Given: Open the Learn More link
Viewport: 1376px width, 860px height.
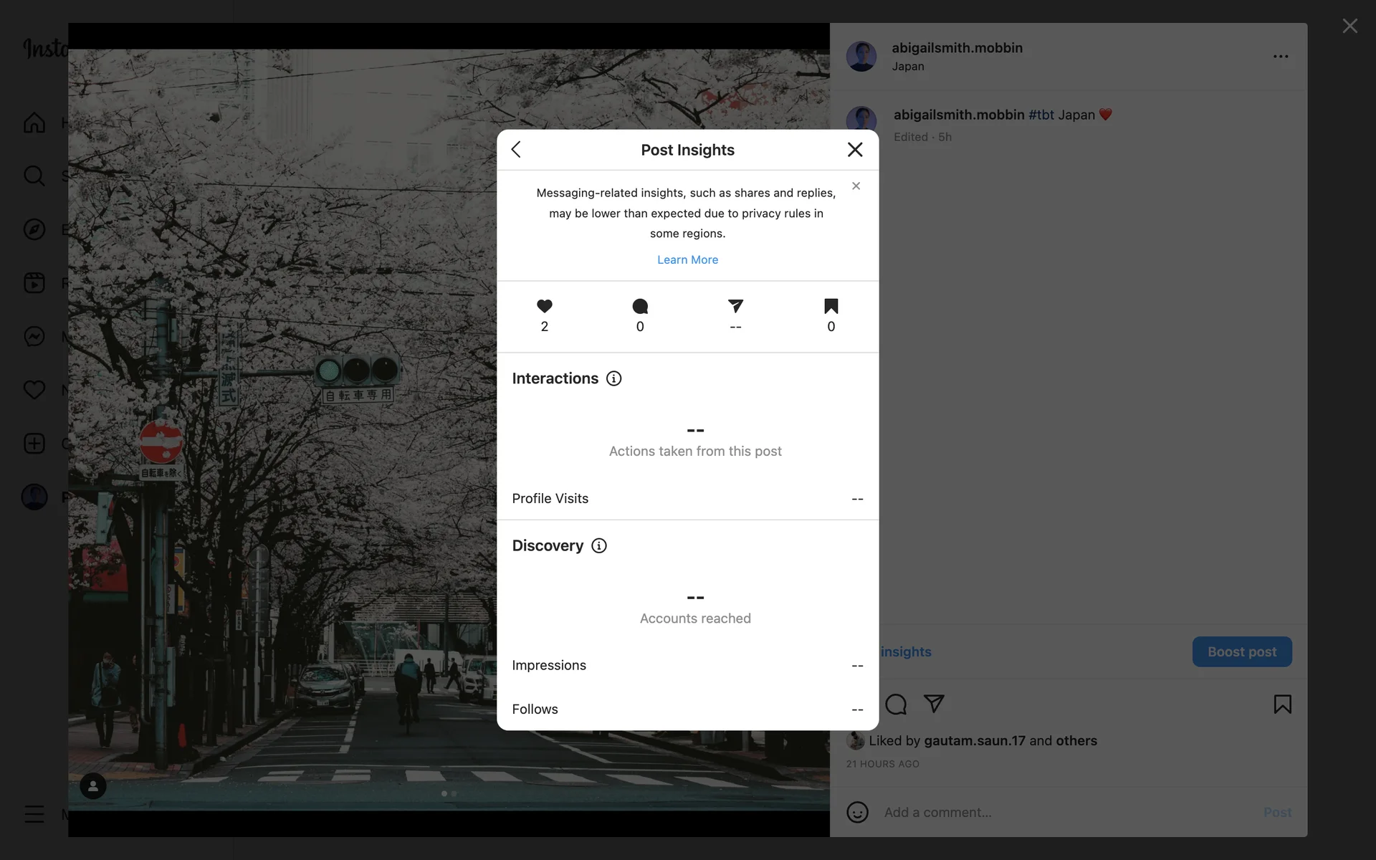Looking at the screenshot, I should coord(687,259).
